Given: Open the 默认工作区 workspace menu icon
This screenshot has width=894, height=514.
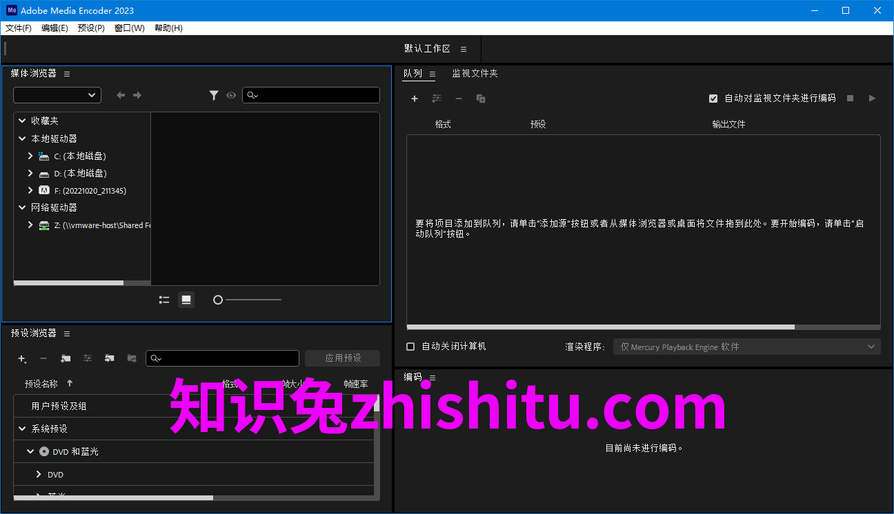Looking at the screenshot, I should (464, 49).
